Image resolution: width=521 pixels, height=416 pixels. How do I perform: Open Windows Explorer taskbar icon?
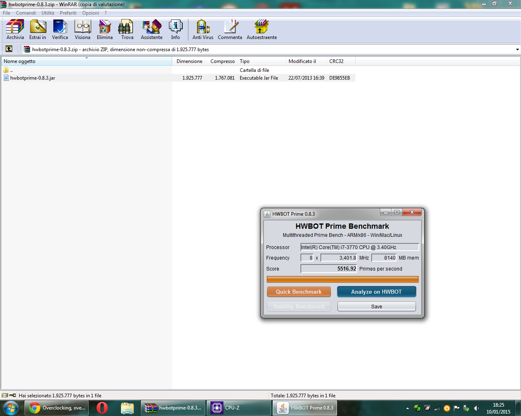[x=127, y=408]
